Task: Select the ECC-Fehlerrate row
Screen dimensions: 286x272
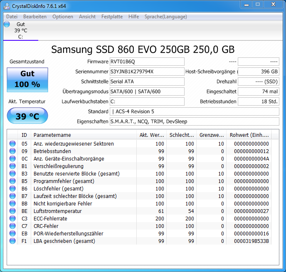Action: click(x=139, y=218)
